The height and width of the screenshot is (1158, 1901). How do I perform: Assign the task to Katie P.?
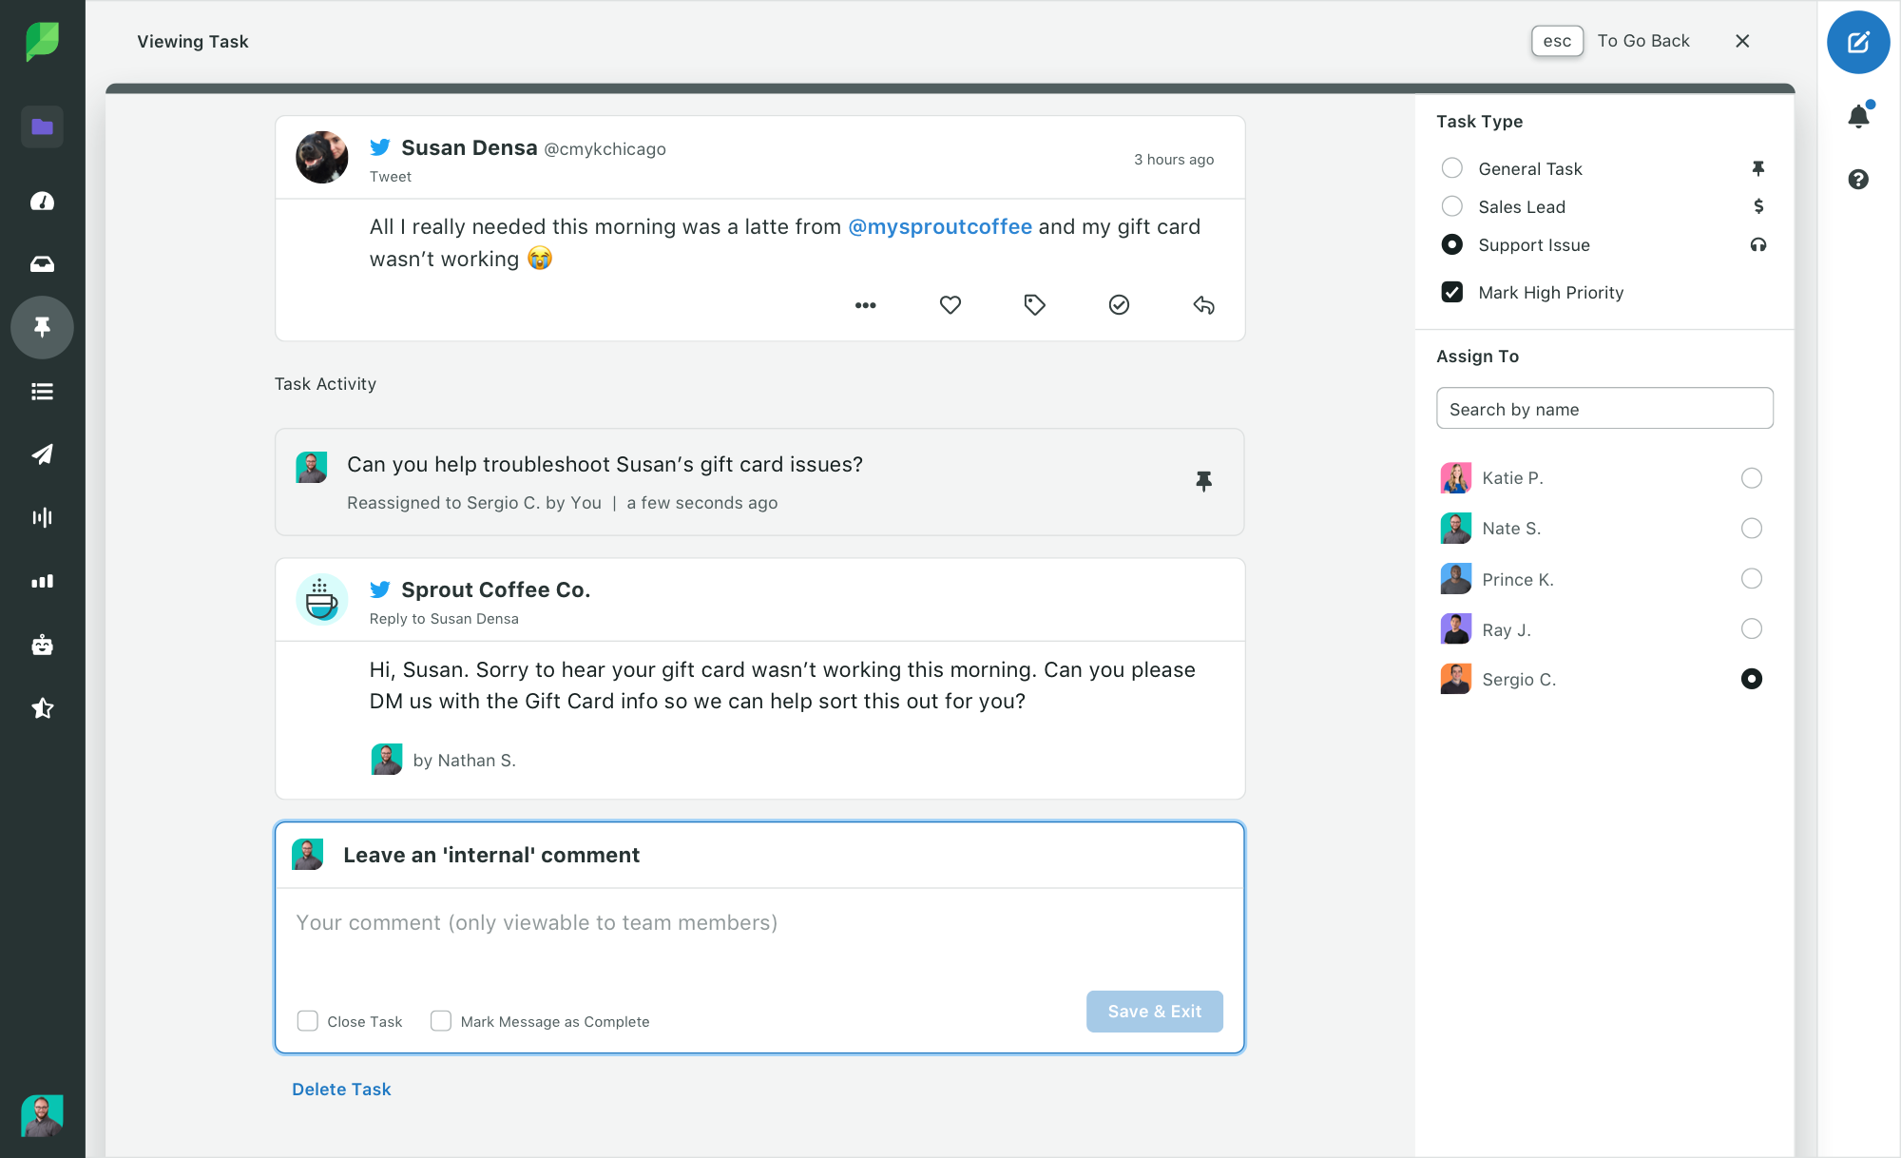1751,478
